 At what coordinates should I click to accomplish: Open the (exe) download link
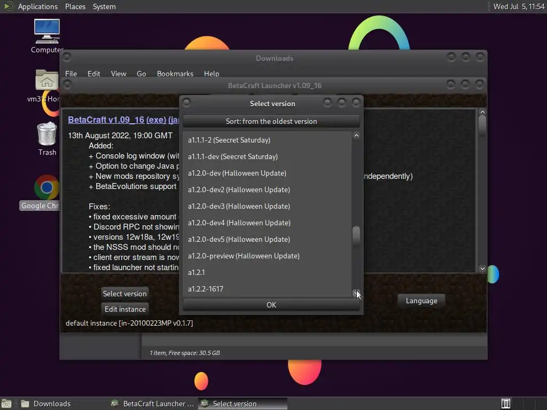coord(156,120)
